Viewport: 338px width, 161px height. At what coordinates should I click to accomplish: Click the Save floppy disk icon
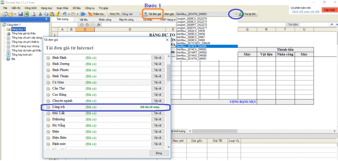coord(20,14)
